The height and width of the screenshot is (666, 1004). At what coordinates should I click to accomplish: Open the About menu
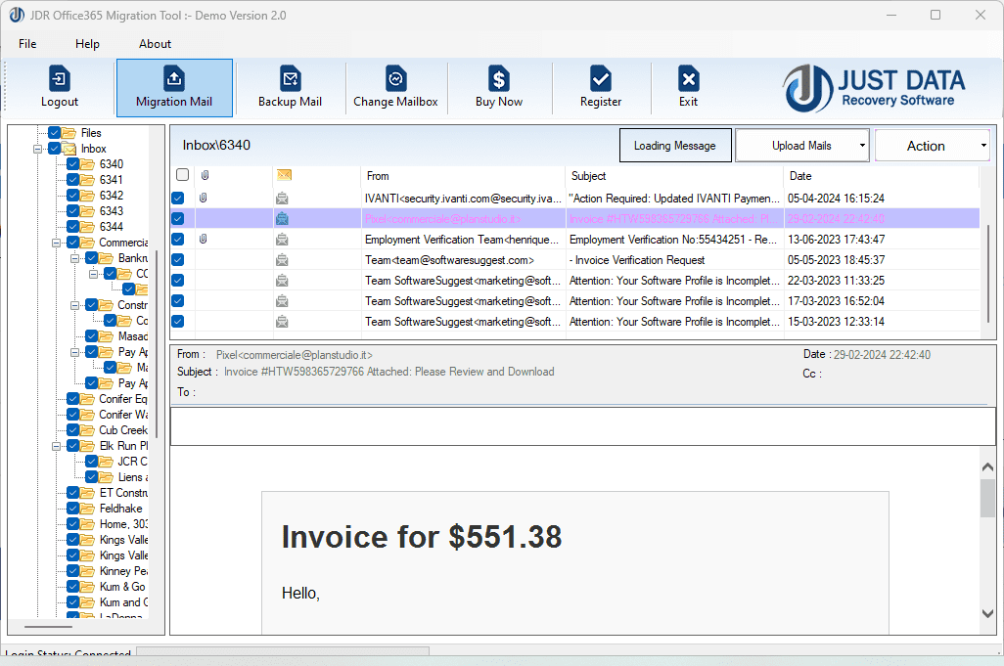tap(154, 43)
